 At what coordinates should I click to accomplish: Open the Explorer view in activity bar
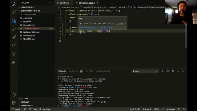(14, 4)
